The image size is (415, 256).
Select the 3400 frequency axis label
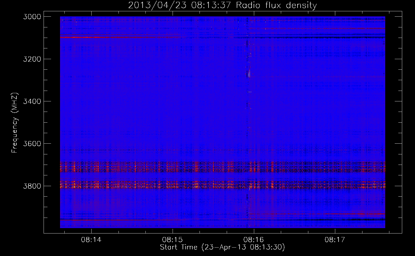tap(32, 101)
